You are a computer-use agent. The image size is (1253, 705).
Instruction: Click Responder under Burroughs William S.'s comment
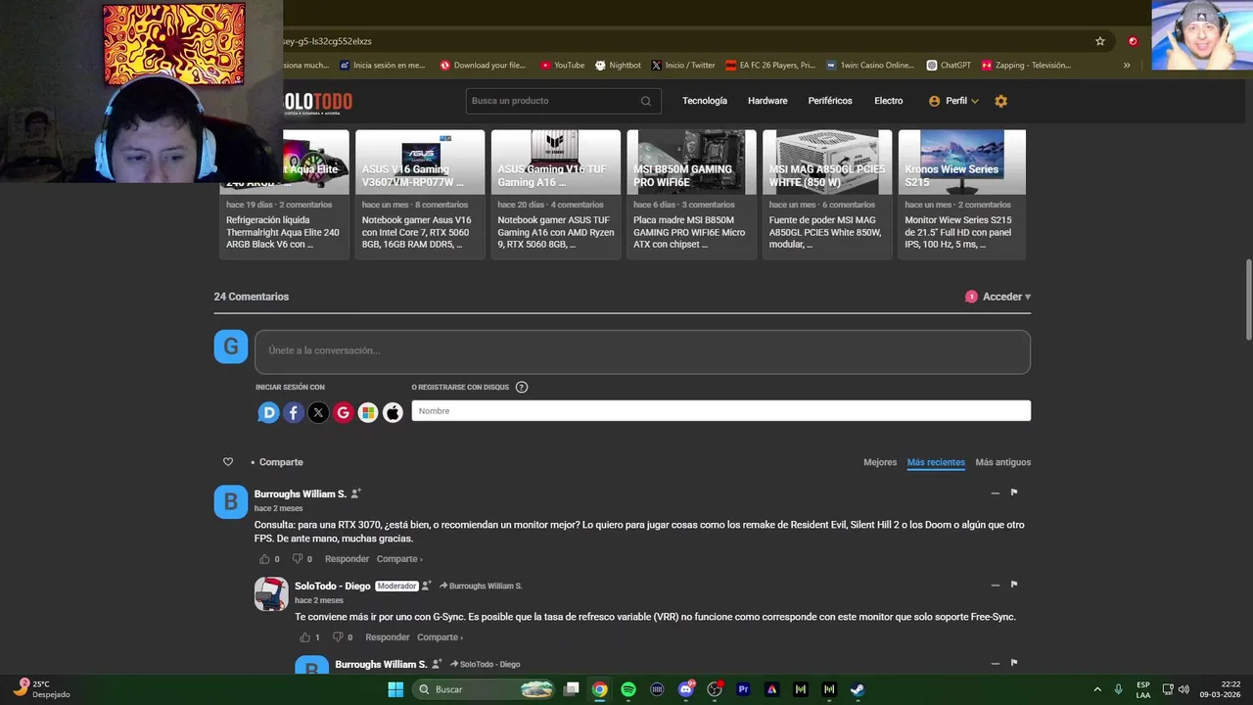point(347,559)
